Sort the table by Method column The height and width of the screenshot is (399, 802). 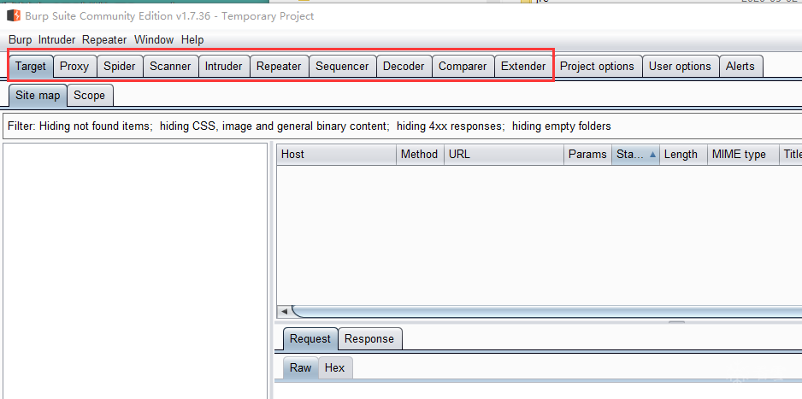point(420,155)
